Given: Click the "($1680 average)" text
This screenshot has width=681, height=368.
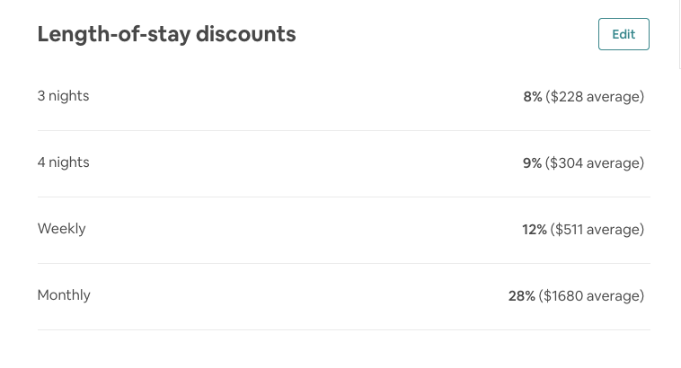Looking at the screenshot, I should point(591,296).
